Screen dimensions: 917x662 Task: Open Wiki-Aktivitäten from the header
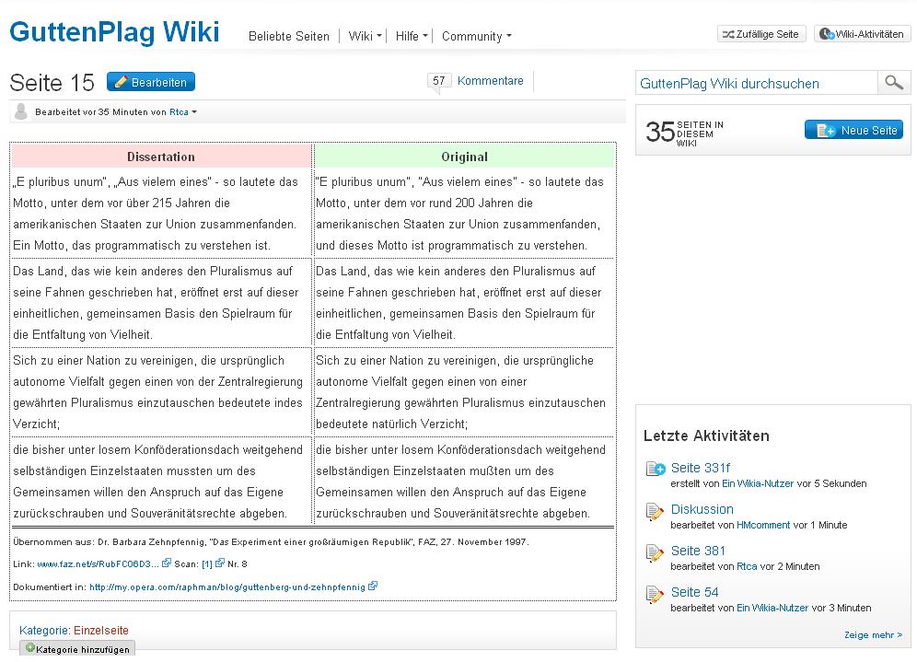862,34
